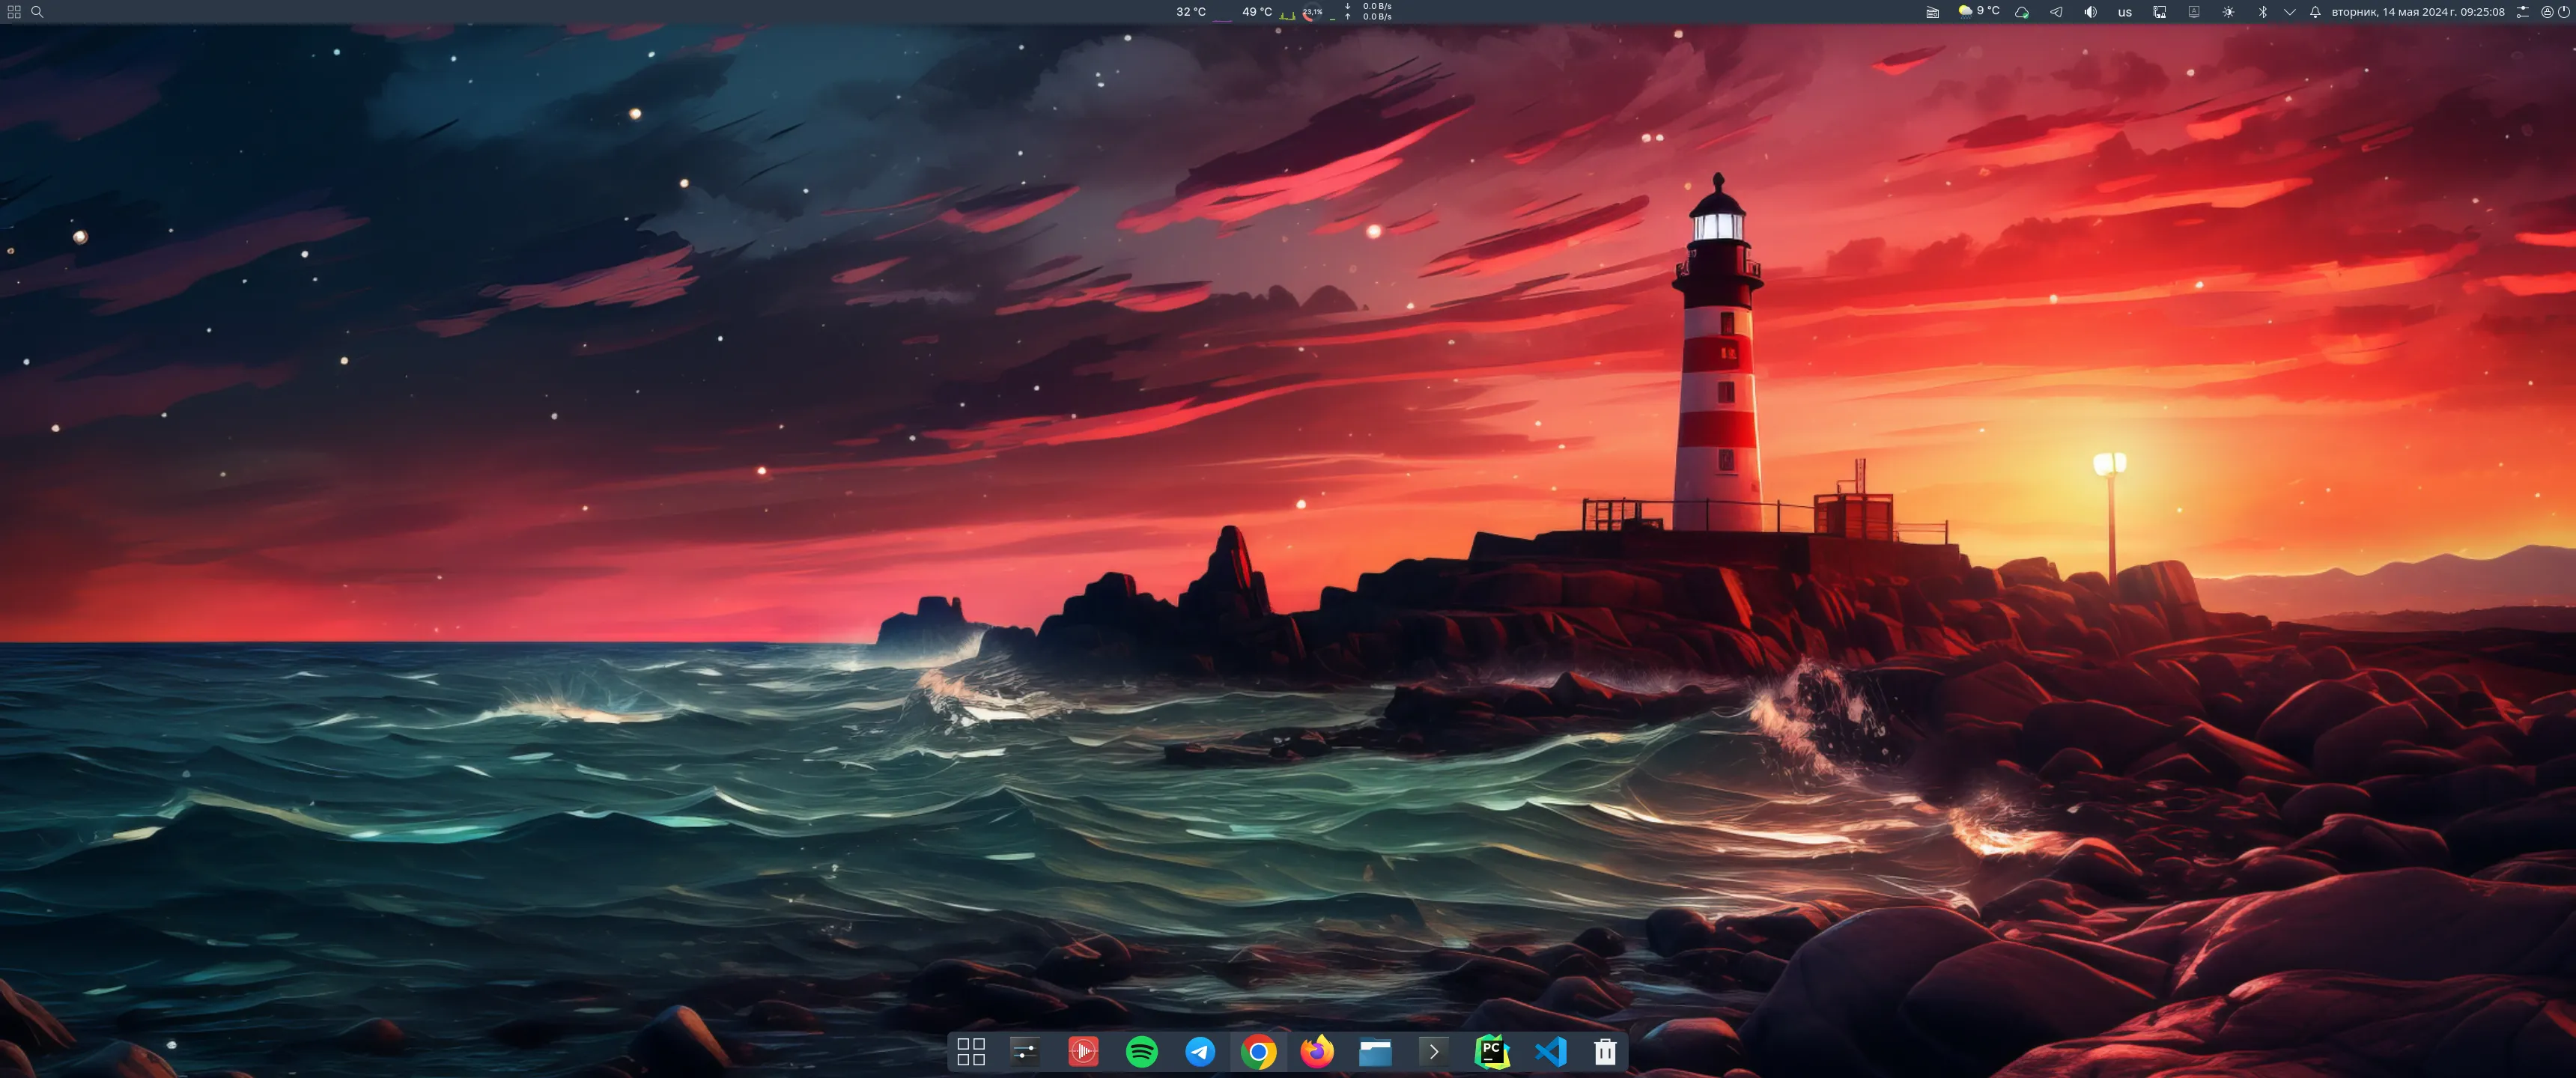Open Google Chrome in the dock
Image resolution: width=2576 pixels, height=1078 pixels.
[x=1258, y=1051]
